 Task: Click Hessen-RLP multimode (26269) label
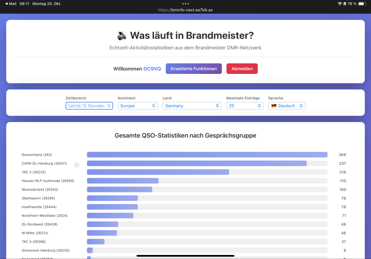coord(48,181)
